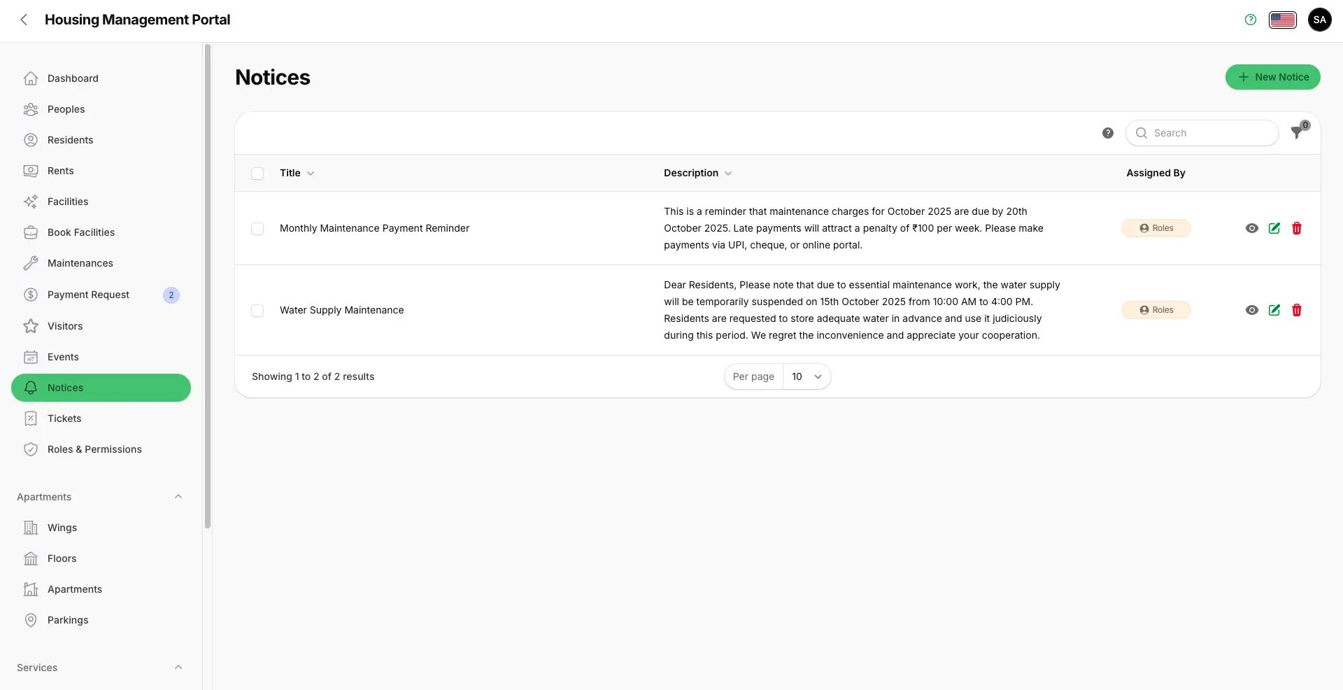Click the US flag language icon
This screenshot has width=1343, height=690.
click(x=1282, y=20)
